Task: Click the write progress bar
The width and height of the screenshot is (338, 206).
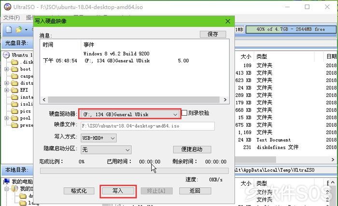Action: pyautogui.click(x=134, y=171)
